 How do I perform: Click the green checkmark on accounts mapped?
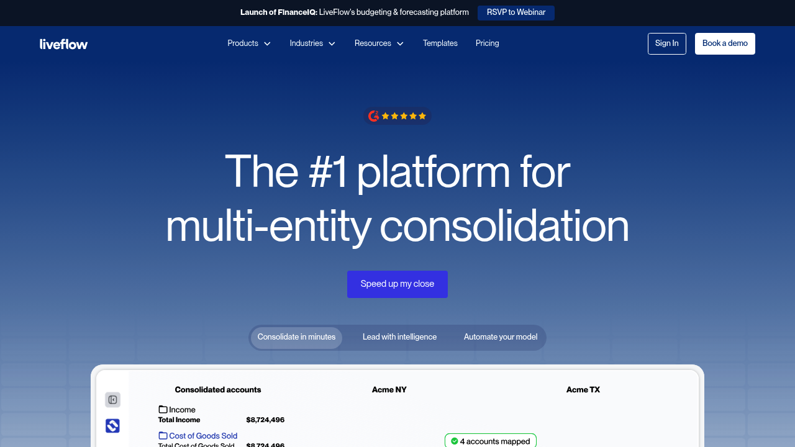point(454,441)
